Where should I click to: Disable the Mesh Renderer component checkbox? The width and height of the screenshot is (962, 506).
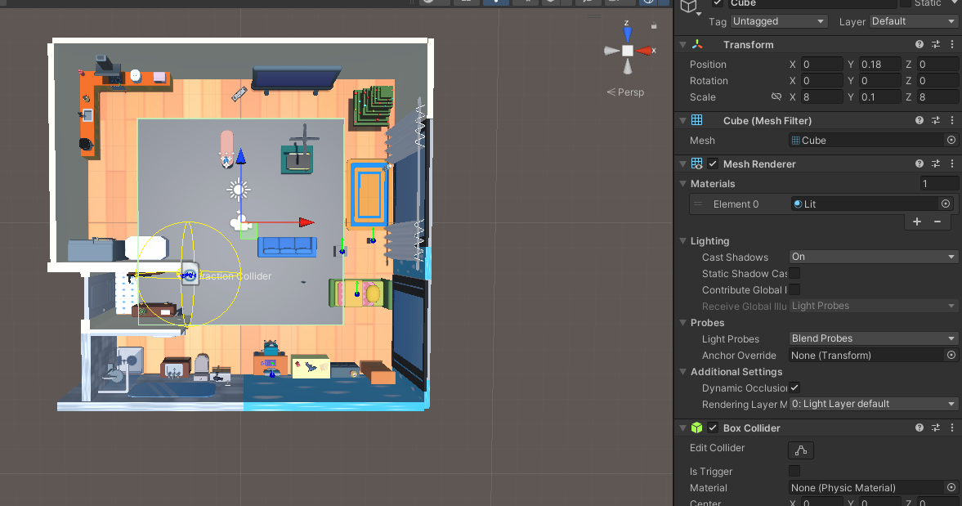[712, 163]
